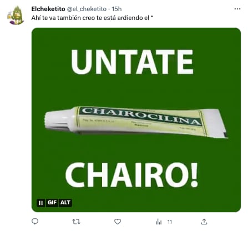Click the CHAIROCILINA label on tube
Image resolution: width=248 pixels, height=231 pixels.
(140, 116)
